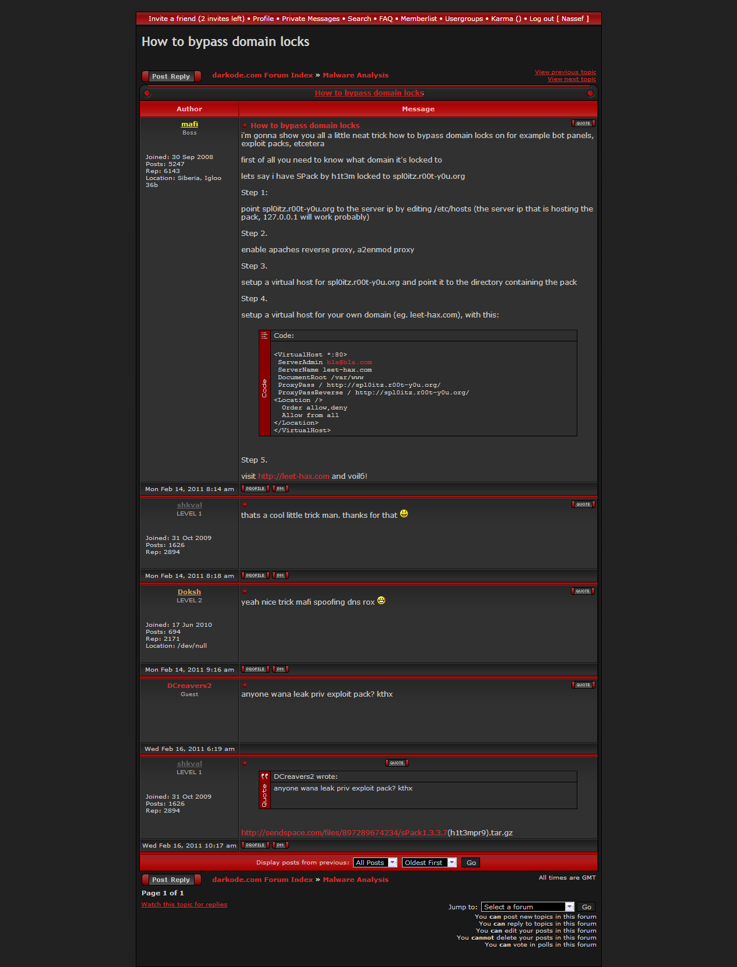
Task: Open the Malware Analysis breadcrumb link
Action: pyautogui.click(x=355, y=75)
